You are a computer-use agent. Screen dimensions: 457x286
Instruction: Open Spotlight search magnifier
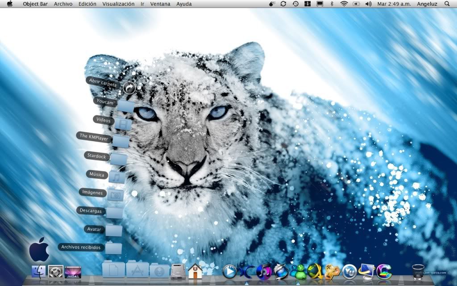pyautogui.click(x=447, y=4)
